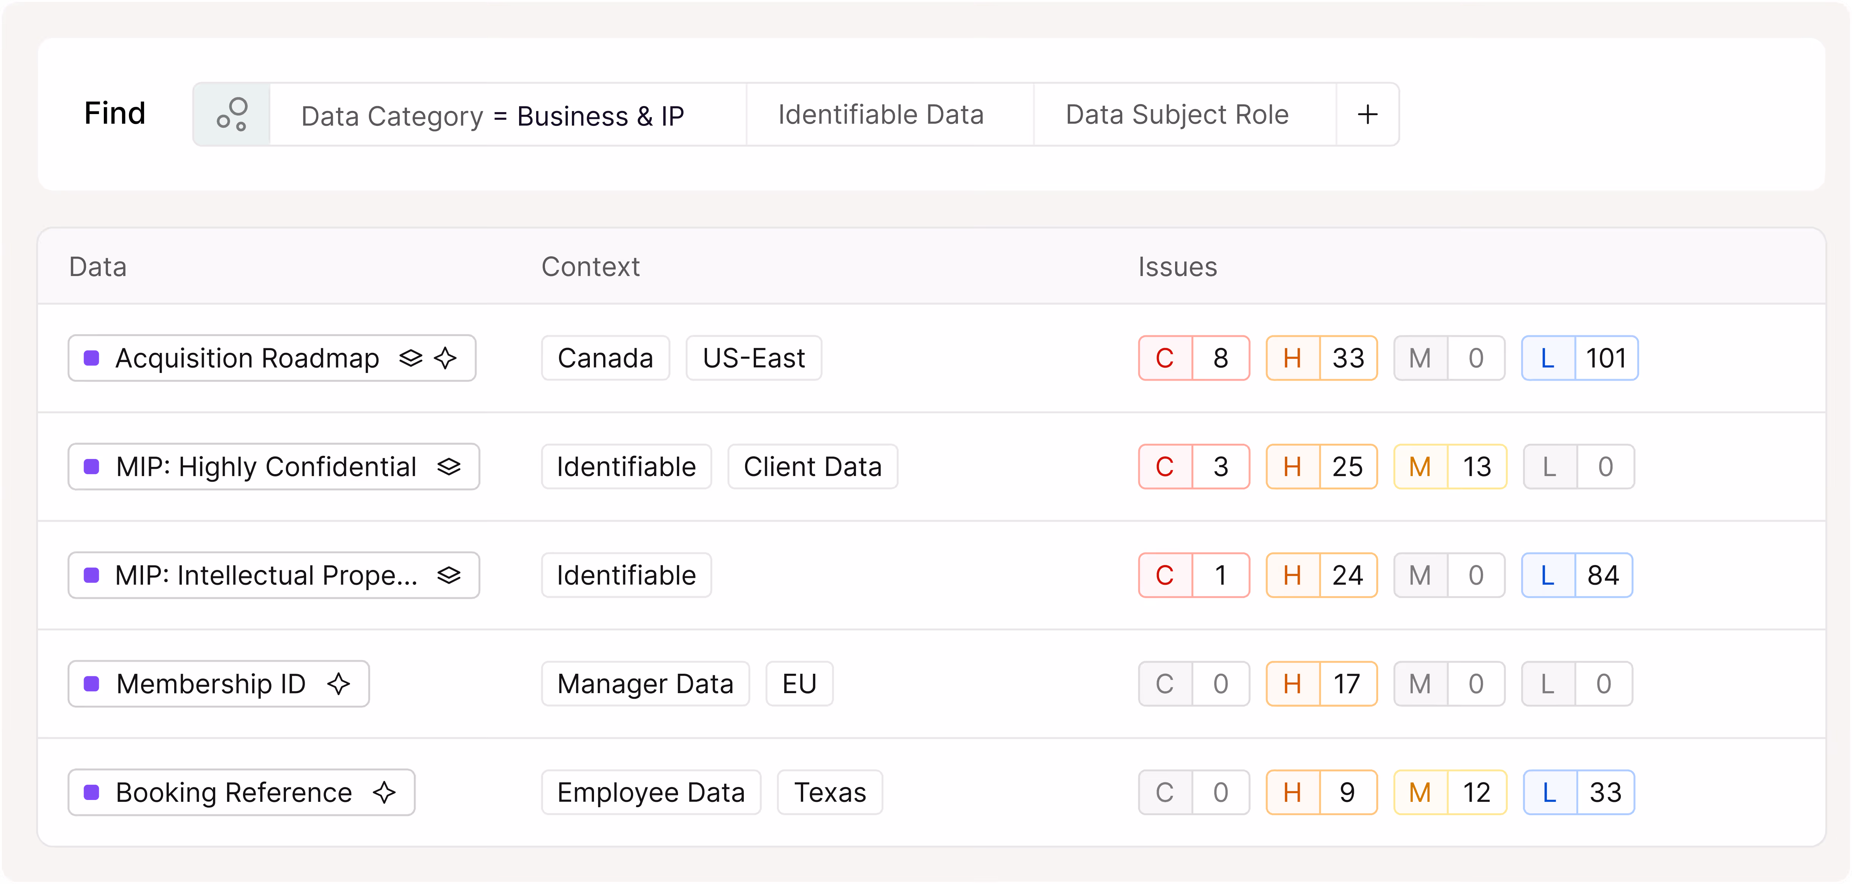Click layers icon on MIP: Highly Confidential

449,467
